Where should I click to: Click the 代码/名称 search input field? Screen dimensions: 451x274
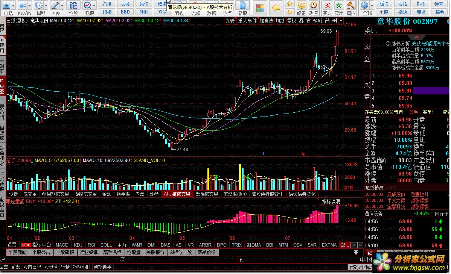(x=360, y=267)
